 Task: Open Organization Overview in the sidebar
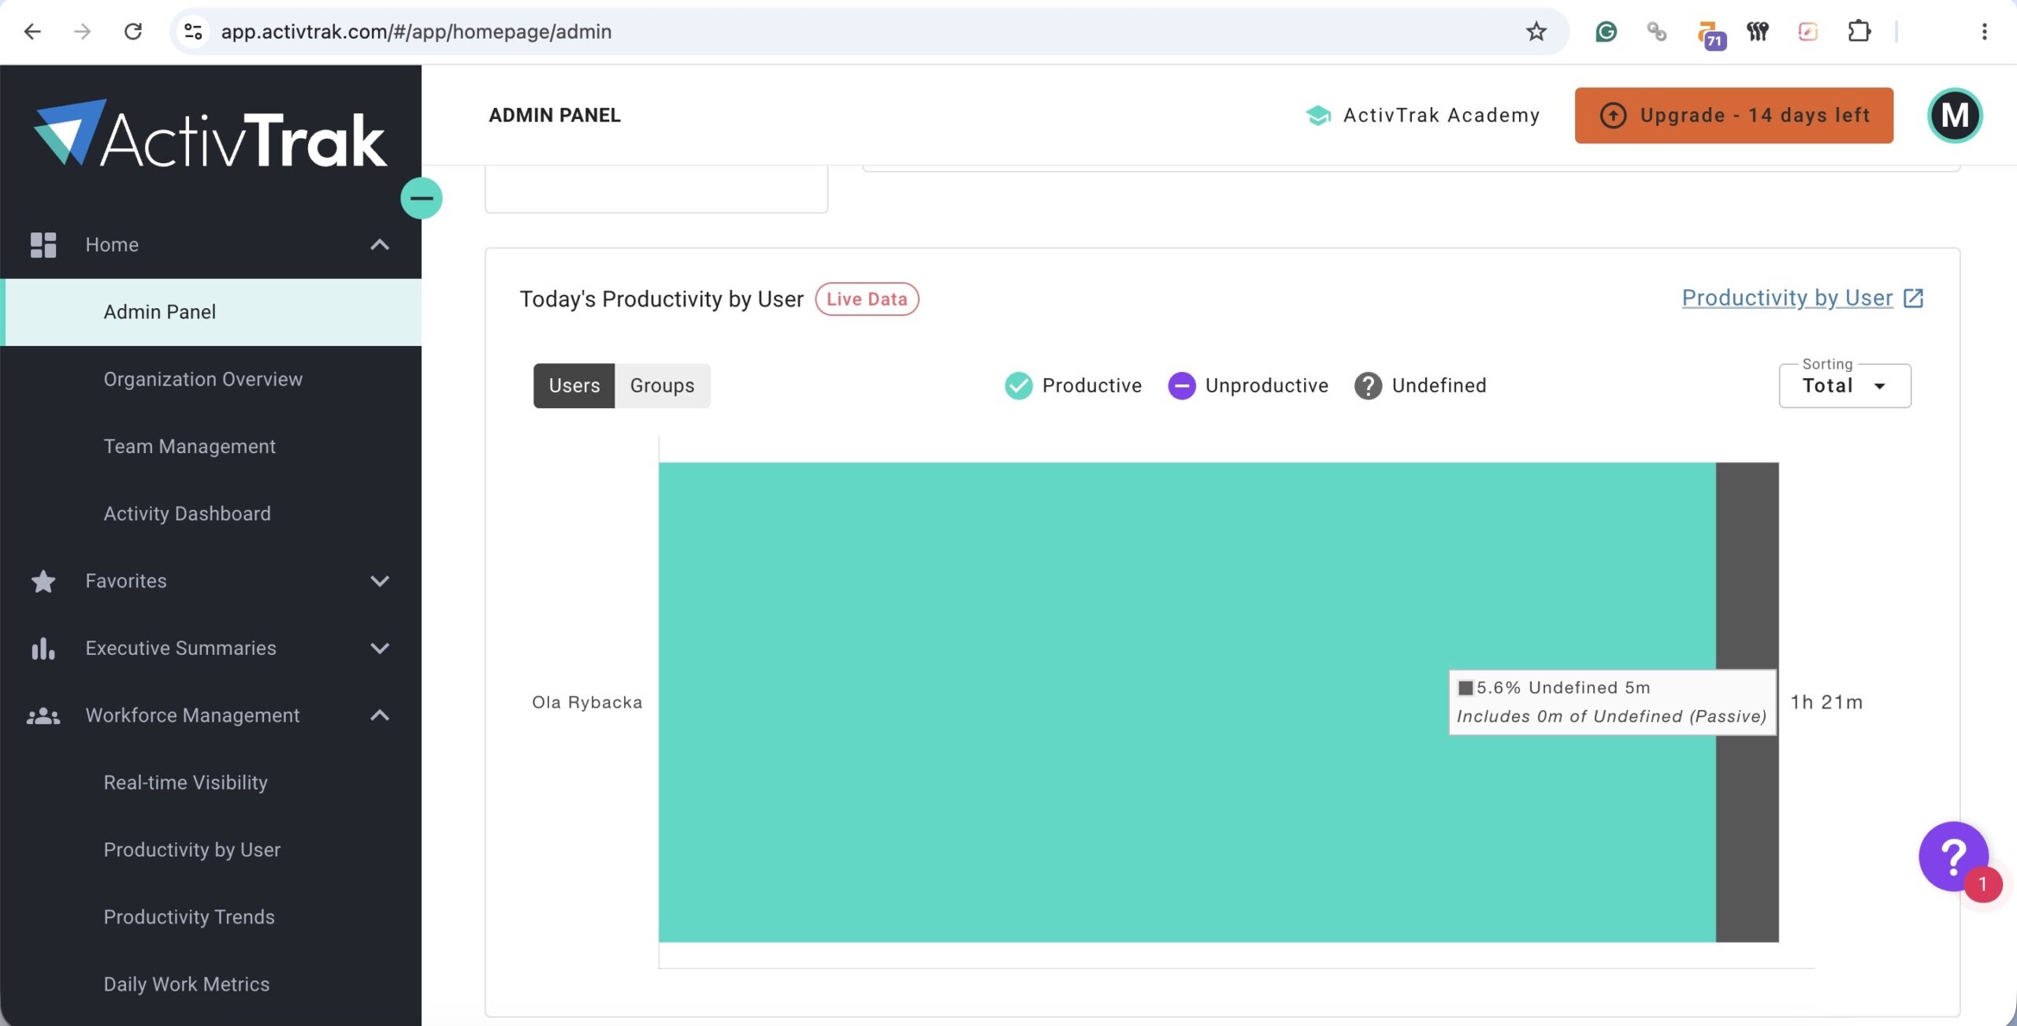(x=211, y=380)
